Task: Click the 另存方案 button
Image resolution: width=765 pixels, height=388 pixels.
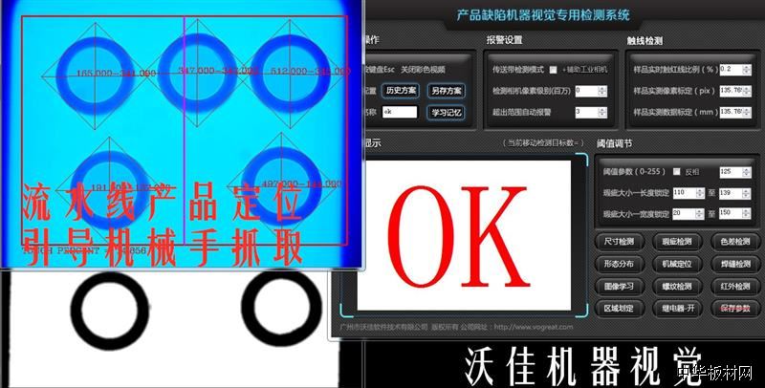Action: (447, 91)
